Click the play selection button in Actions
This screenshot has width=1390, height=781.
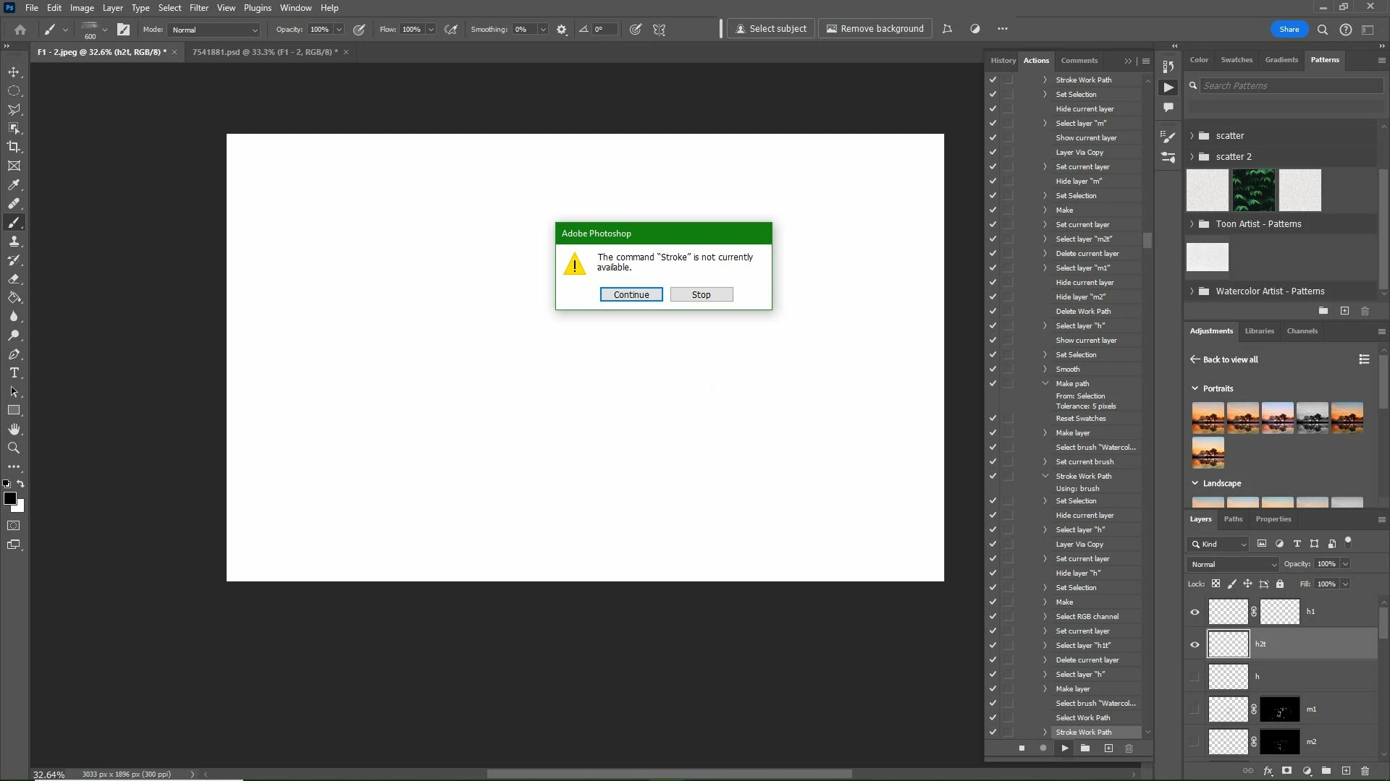pos(1064,748)
